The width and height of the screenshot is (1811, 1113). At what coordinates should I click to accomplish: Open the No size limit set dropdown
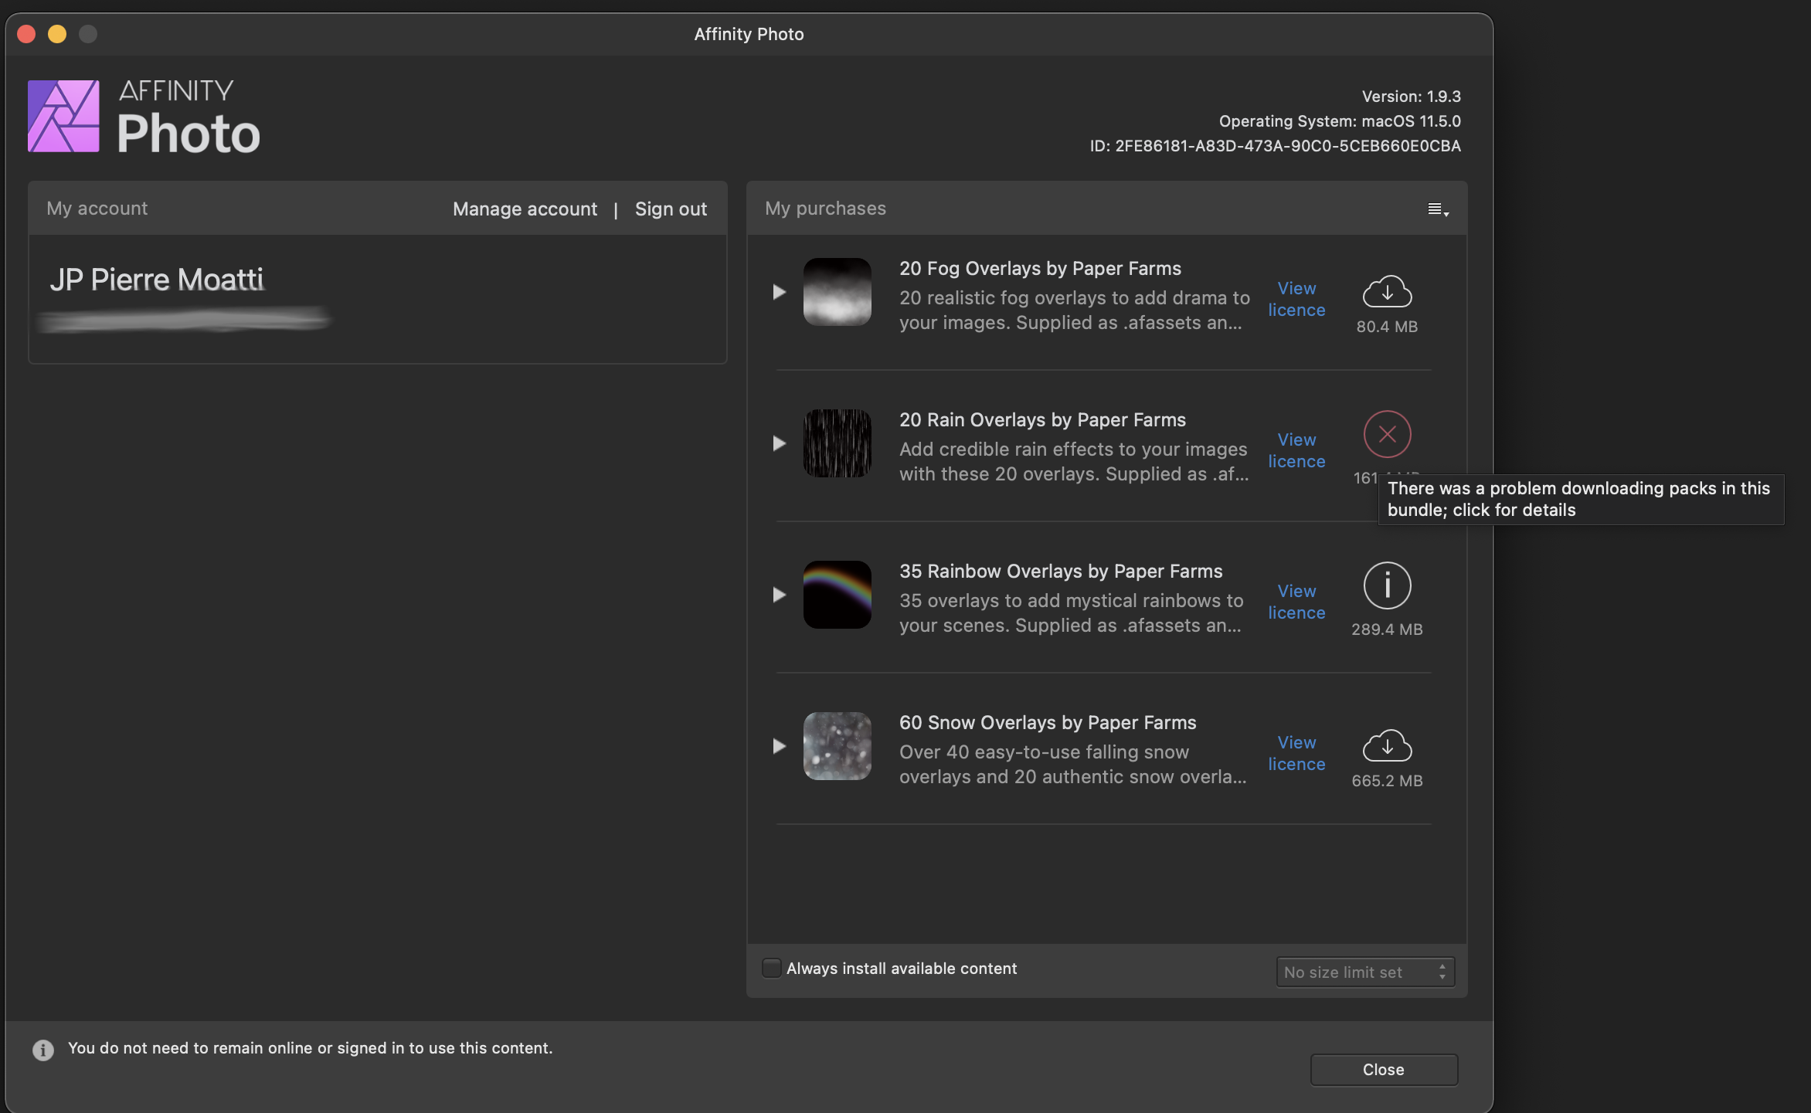point(1365,972)
